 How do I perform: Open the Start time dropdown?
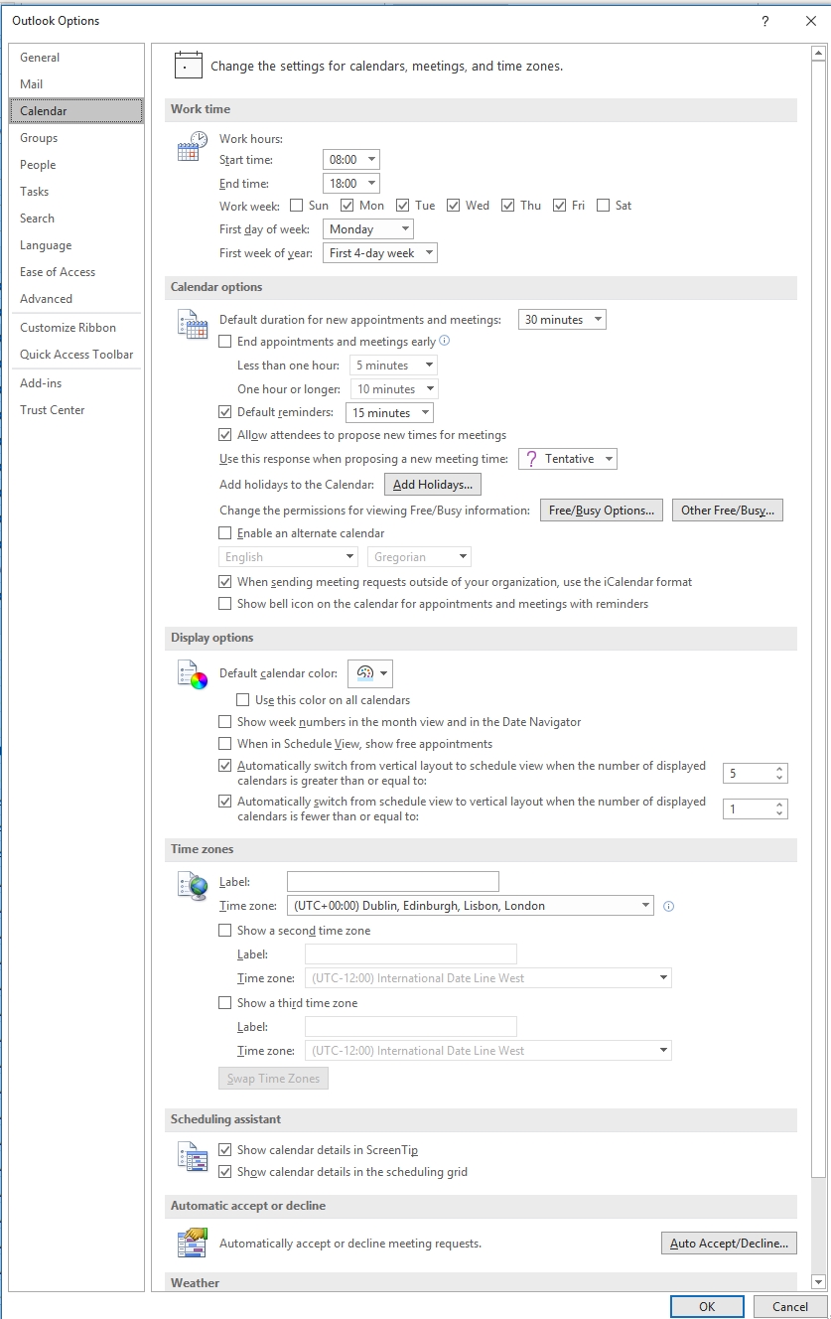351,160
